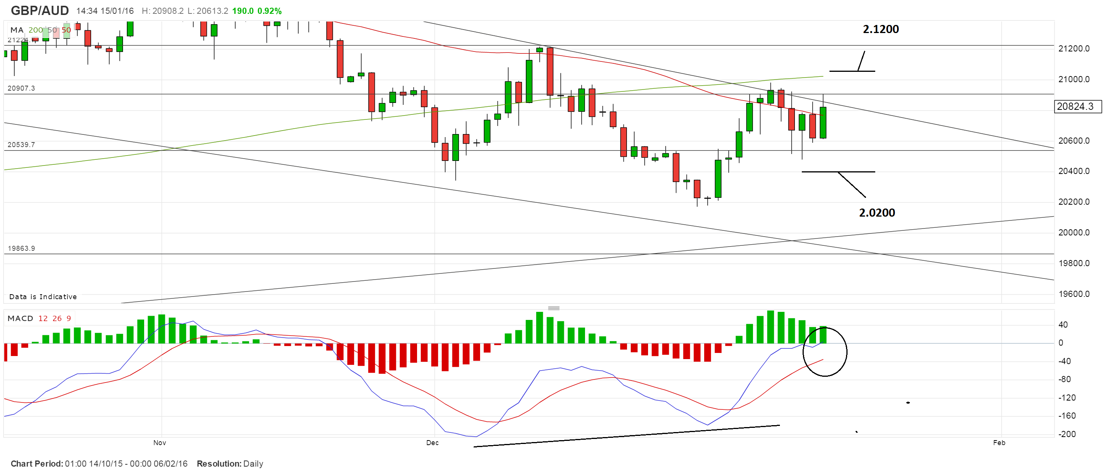
Task: Click the 19863.9 horizontal level label
Action: (21, 248)
